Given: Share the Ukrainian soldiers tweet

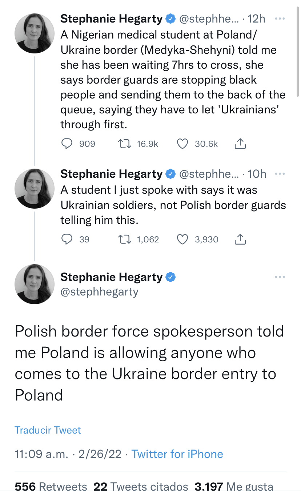Looking at the screenshot, I should click(240, 240).
